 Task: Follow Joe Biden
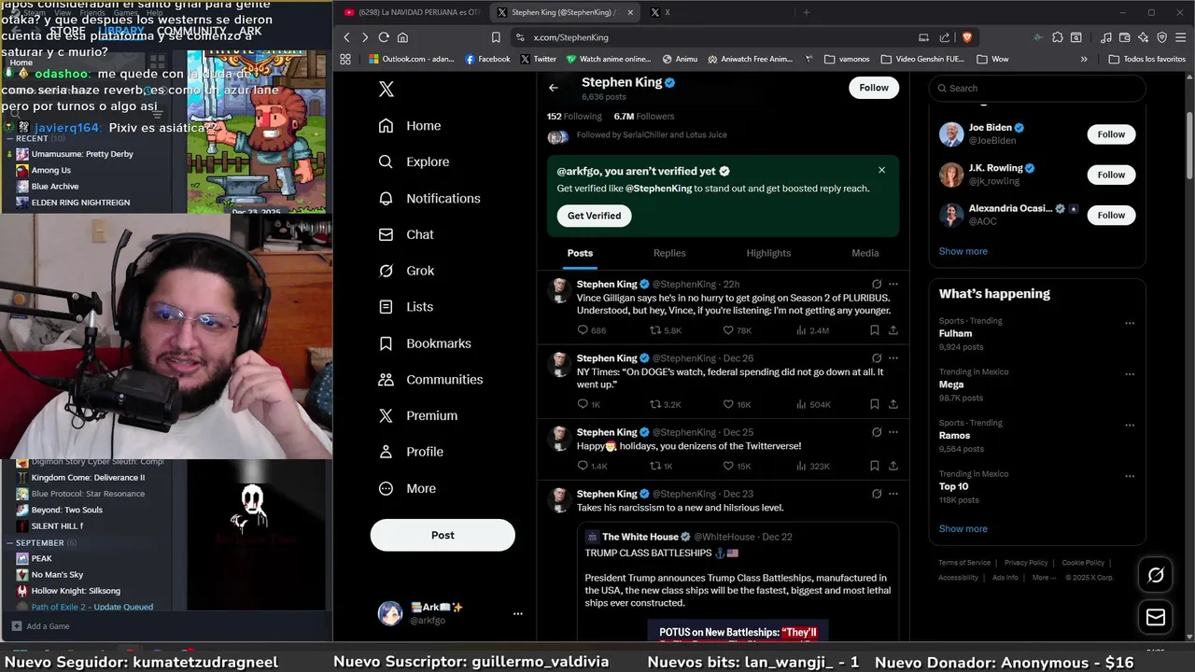[x=1111, y=134]
